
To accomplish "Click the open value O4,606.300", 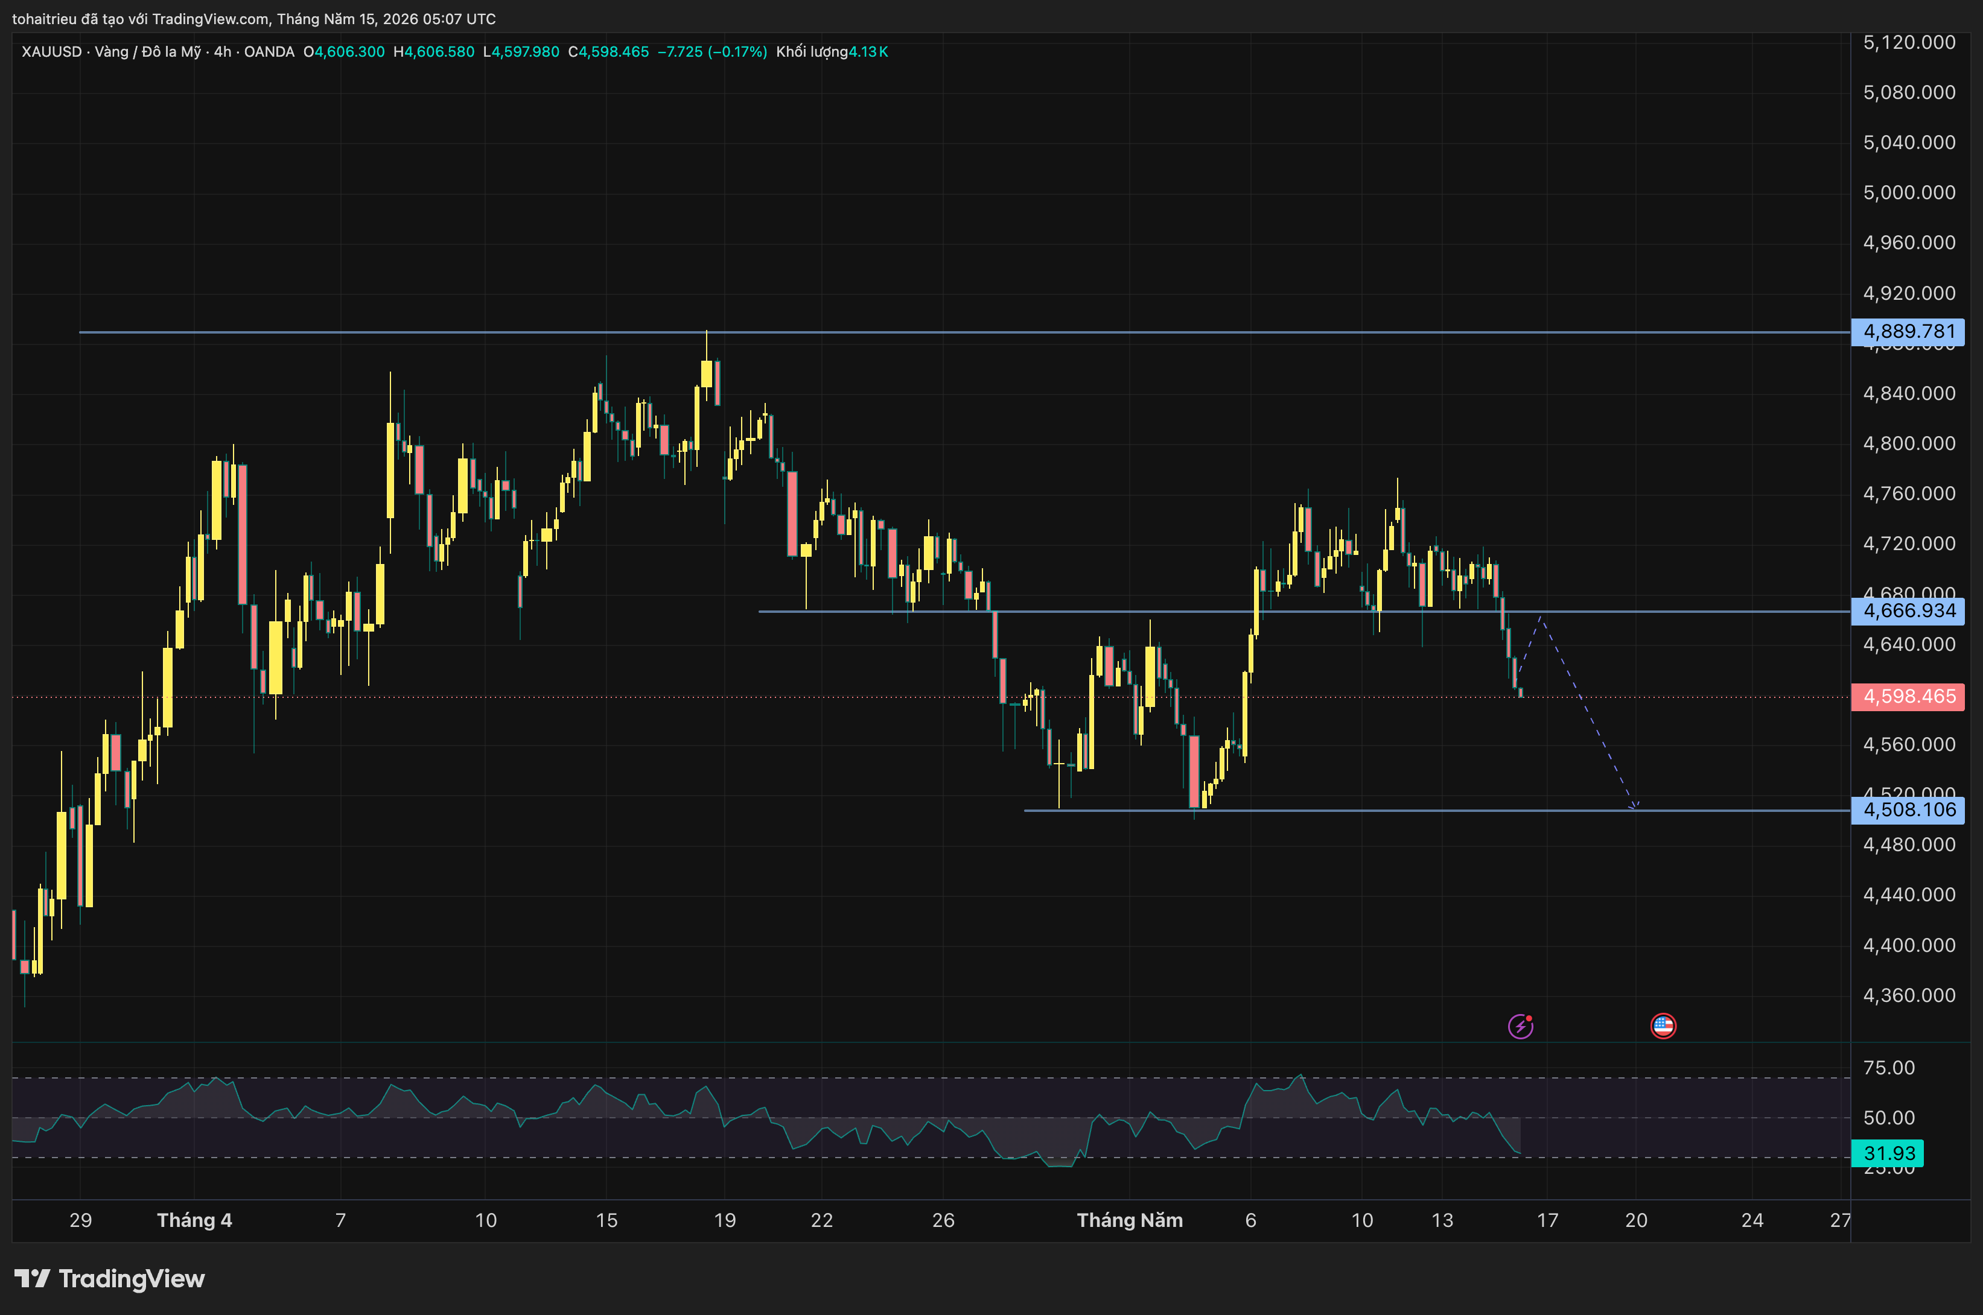I will (x=344, y=52).
